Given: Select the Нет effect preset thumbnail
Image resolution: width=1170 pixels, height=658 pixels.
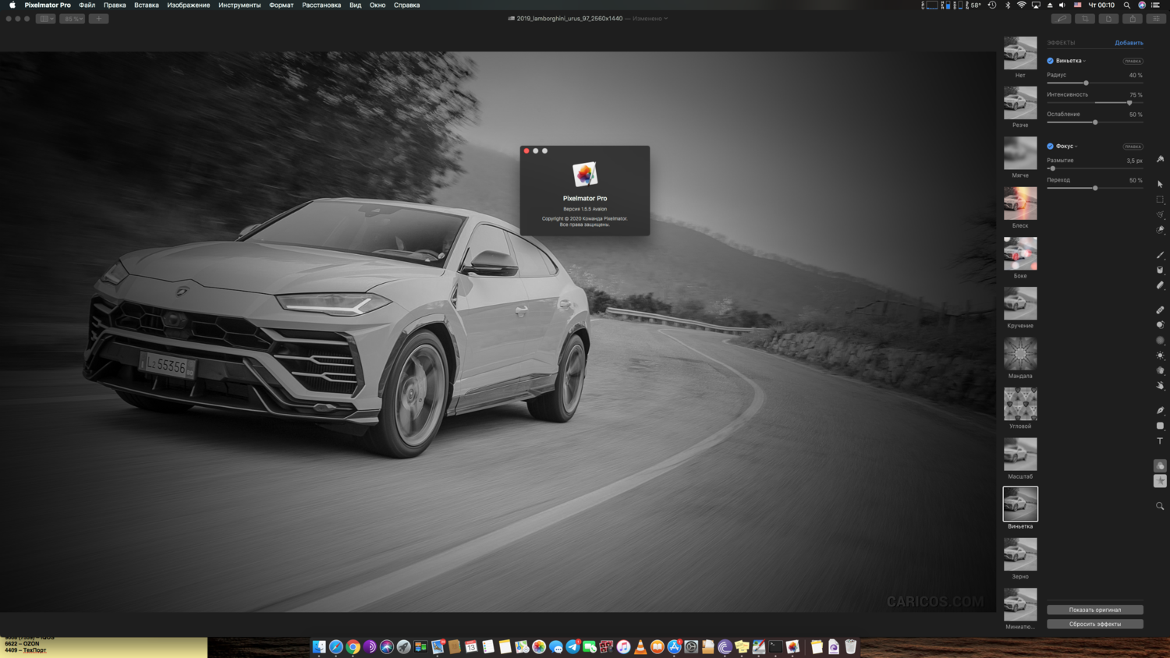Looking at the screenshot, I should tap(1020, 53).
